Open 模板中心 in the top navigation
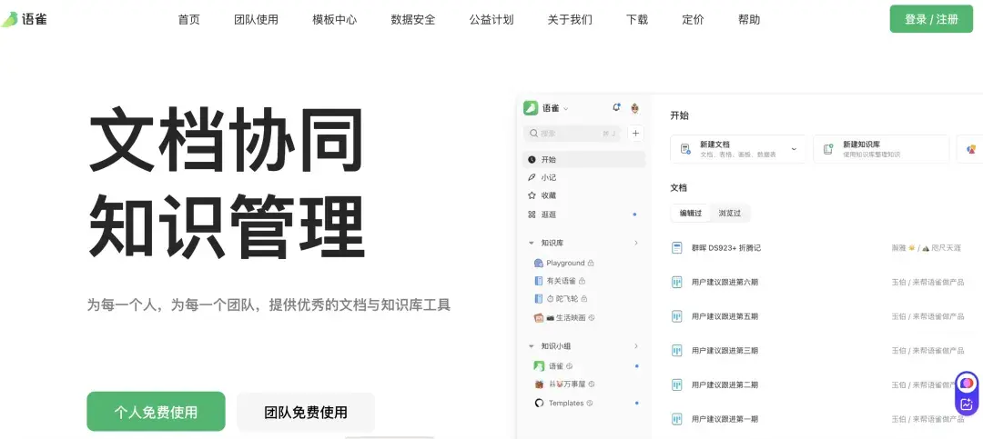The width and height of the screenshot is (983, 439). click(x=334, y=19)
